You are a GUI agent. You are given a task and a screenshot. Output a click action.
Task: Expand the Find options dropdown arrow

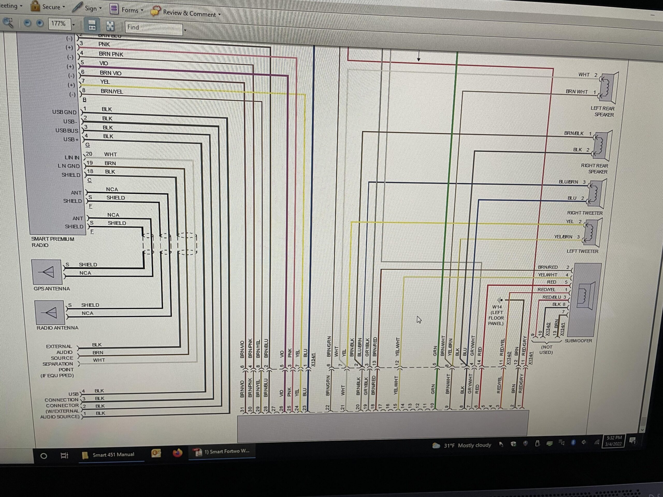click(x=185, y=30)
